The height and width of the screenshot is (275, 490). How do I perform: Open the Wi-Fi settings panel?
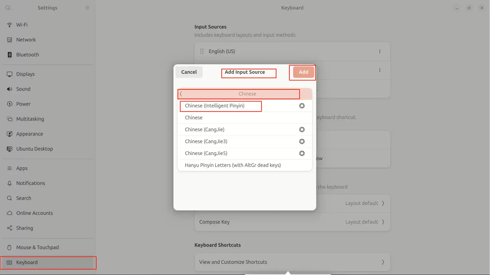tap(22, 25)
